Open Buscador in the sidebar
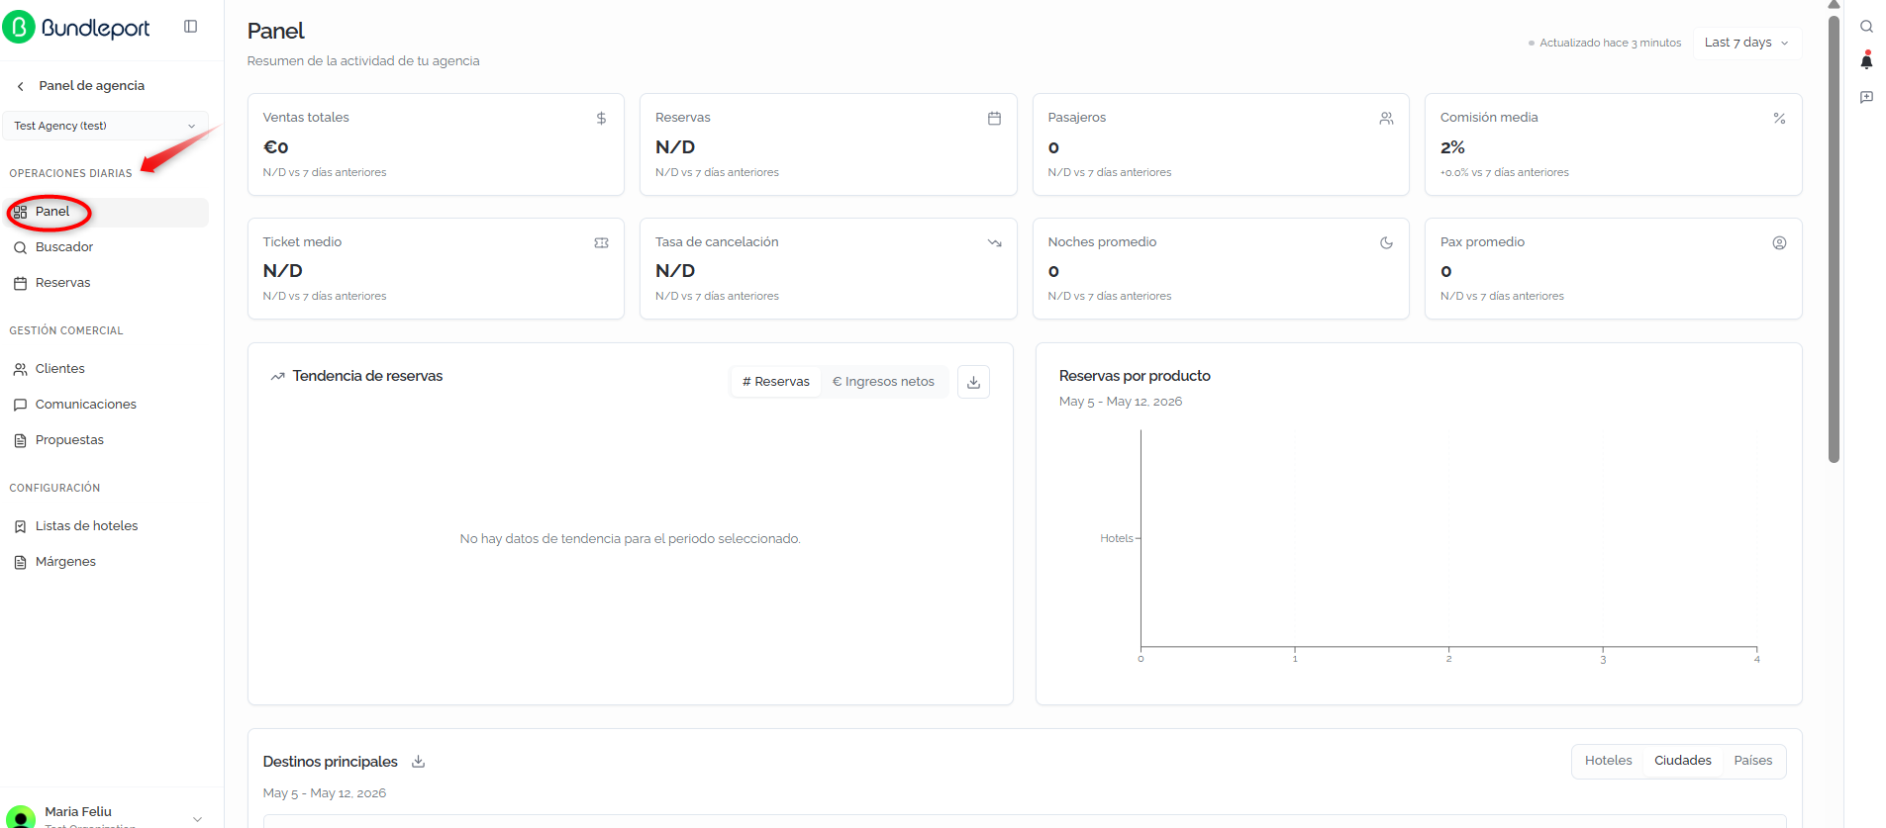The height and width of the screenshot is (828, 1886). [x=107, y=247]
